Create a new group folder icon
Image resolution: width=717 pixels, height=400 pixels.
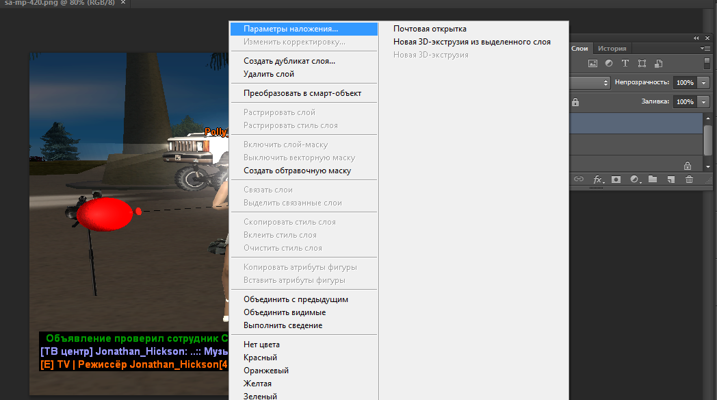(653, 179)
